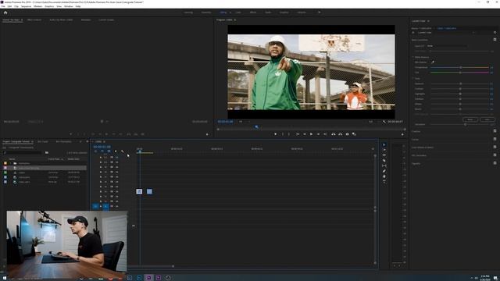Toggle Color Wheels & Match checkbox
This screenshot has height=281, width=500.
coord(495,147)
